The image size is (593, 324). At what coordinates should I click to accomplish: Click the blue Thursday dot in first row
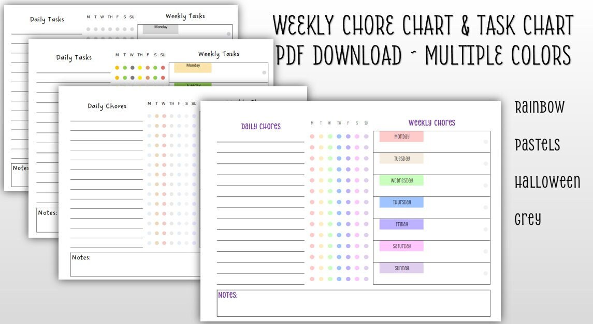pos(339,136)
